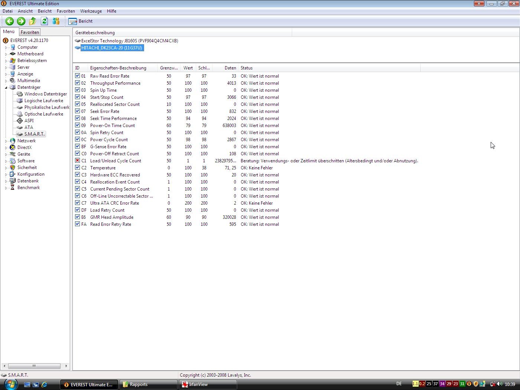Sort by the Daten column header

click(x=230, y=68)
